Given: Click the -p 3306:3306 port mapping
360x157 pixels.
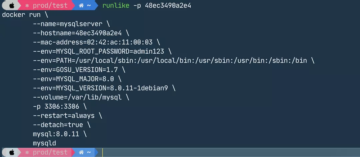Looking at the screenshot, I should click(x=60, y=107).
